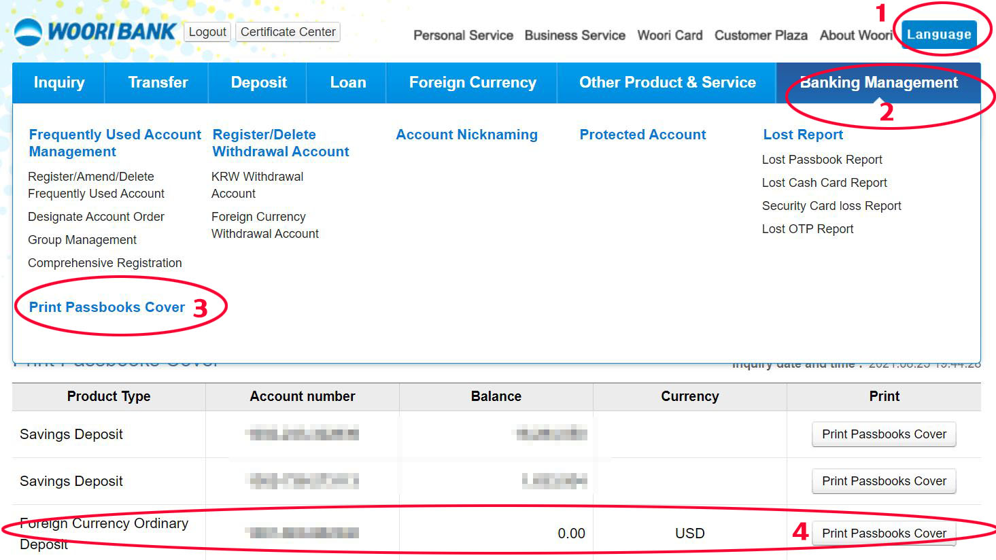The width and height of the screenshot is (996, 560).
Task: Click the Product Type column header
Action: pyautogui.click(x=109, y=396)
